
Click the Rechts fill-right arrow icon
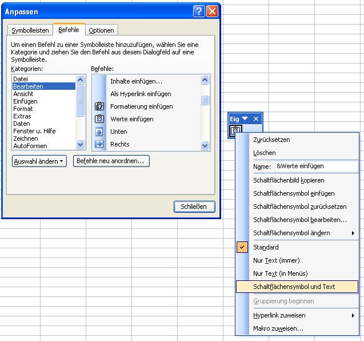(x=99, y=144)
